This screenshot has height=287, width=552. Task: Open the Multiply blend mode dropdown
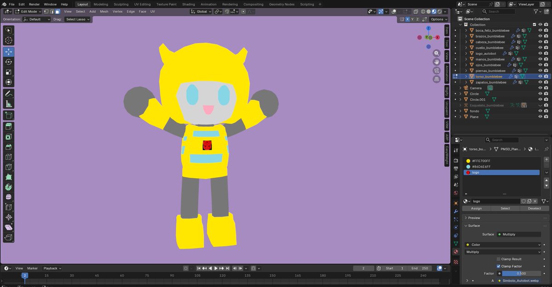503,252
